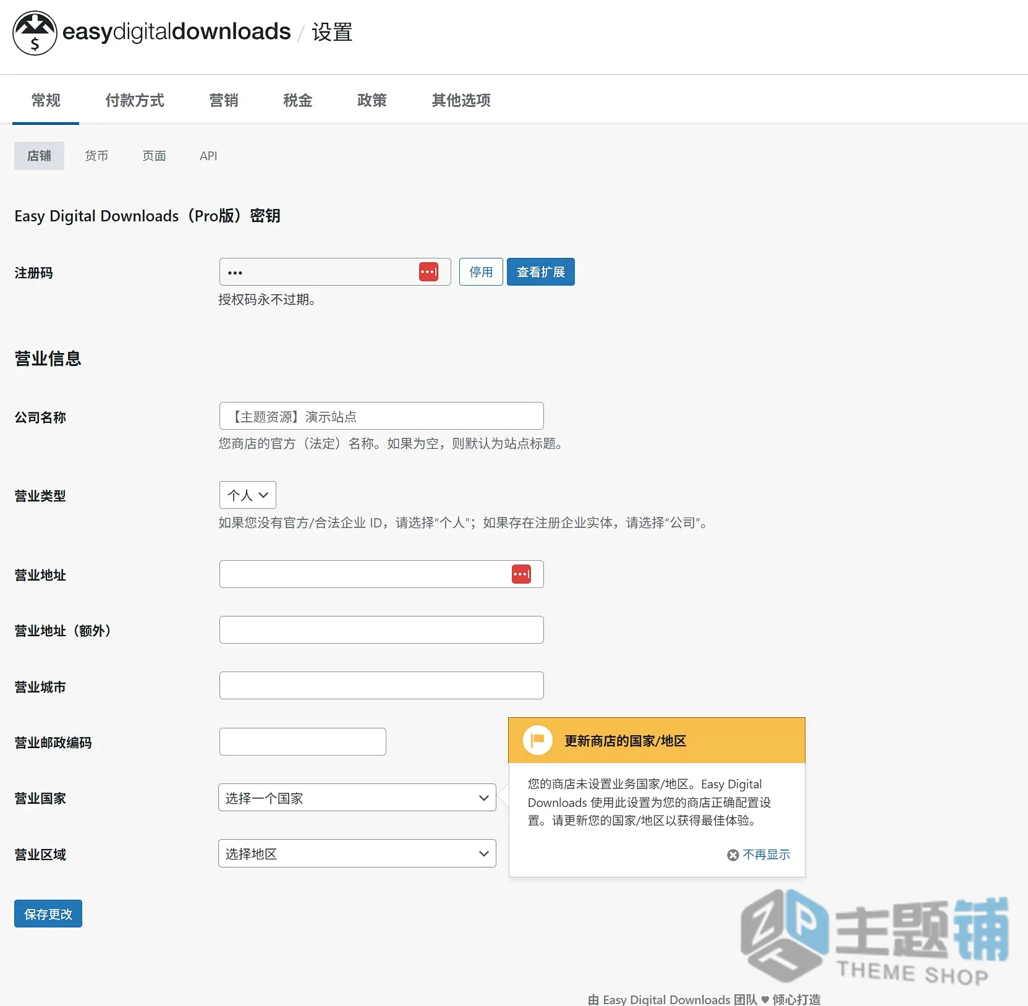Click the 营业地址 input field
This screenshot has height=1006, width=1028.
[381, 574]
